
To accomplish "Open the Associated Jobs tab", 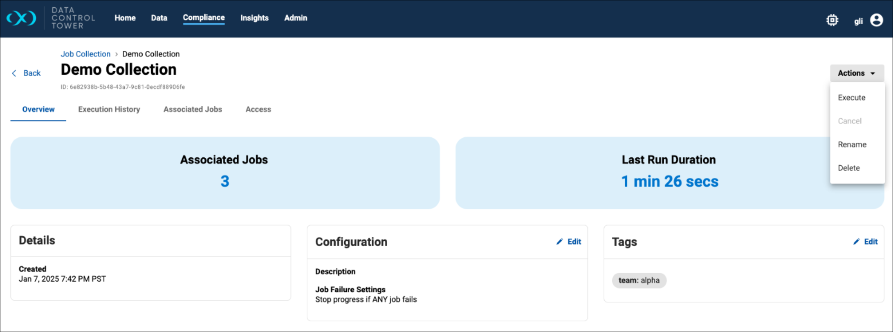I will [x=193, y=110].
